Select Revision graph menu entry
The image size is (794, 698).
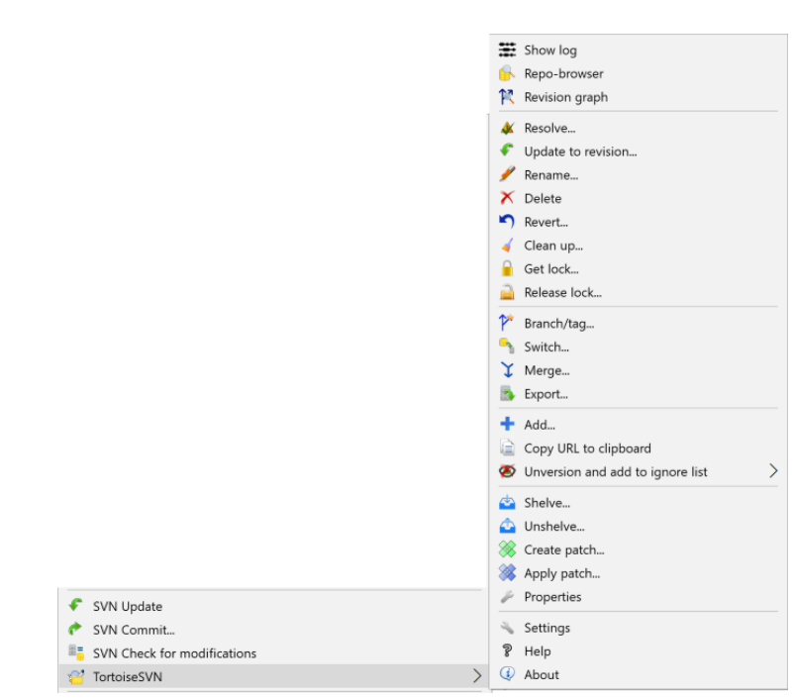point(638,97)
